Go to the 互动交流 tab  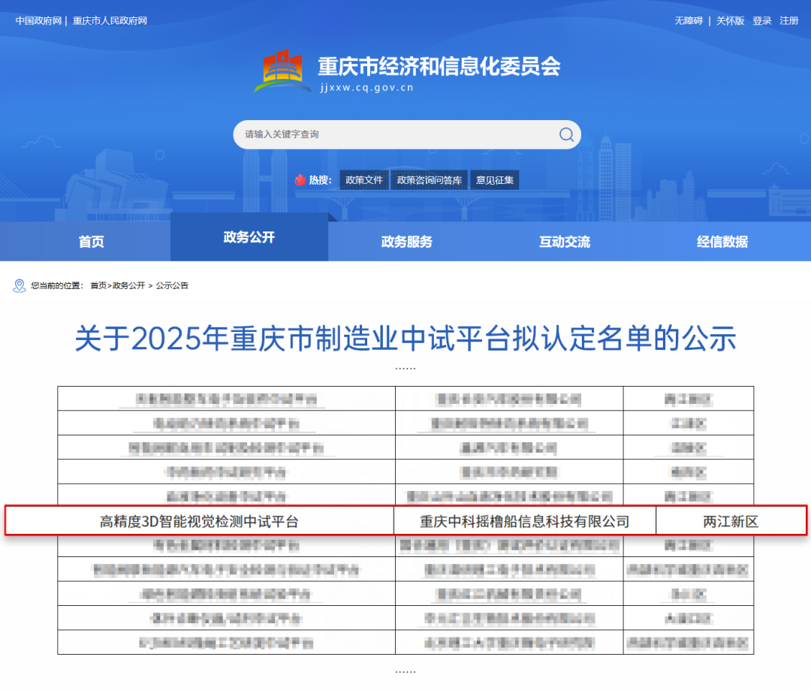click(x=565, y=242)
